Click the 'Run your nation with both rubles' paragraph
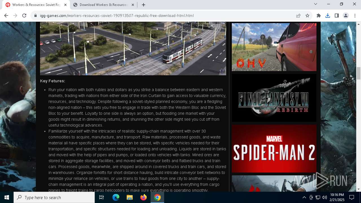 [137, 107]
